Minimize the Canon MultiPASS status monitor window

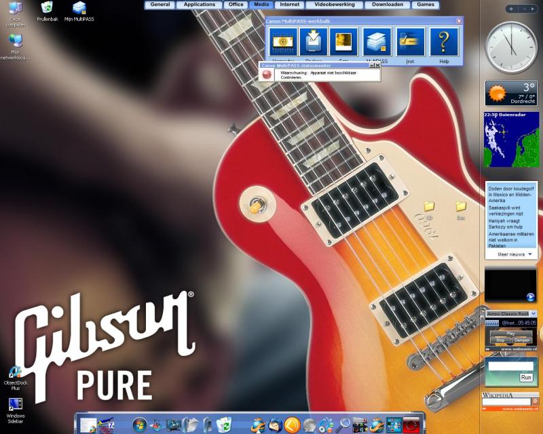pos(371,65)
